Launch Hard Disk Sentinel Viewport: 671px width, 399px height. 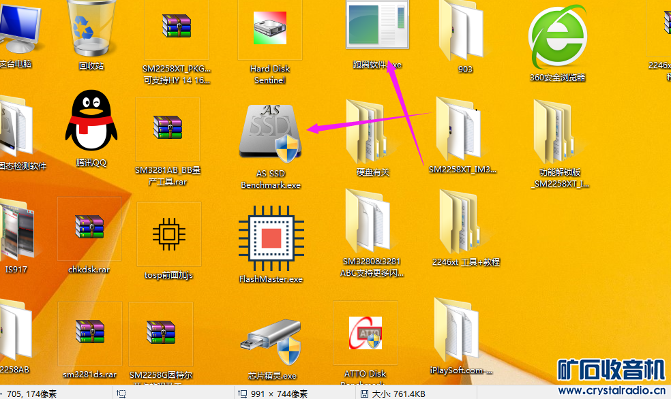click(x=269, y=28)
